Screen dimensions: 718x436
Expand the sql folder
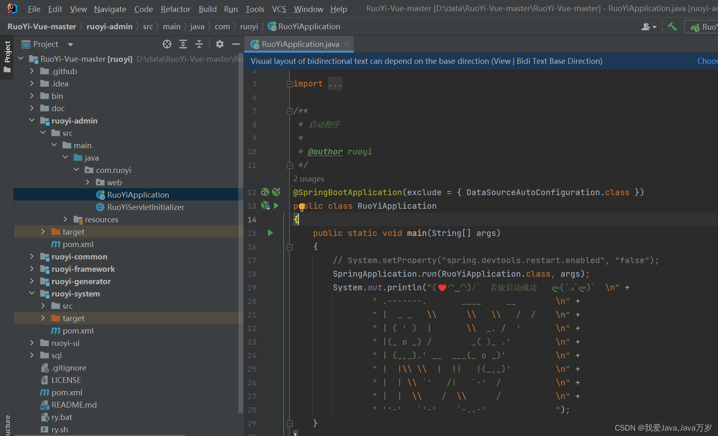tap(32, 355)
